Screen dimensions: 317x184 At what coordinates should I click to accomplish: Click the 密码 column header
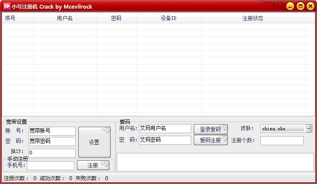click(116, 18)
